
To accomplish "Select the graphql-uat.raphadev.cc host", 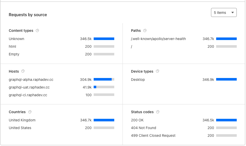I will point(29,87).
